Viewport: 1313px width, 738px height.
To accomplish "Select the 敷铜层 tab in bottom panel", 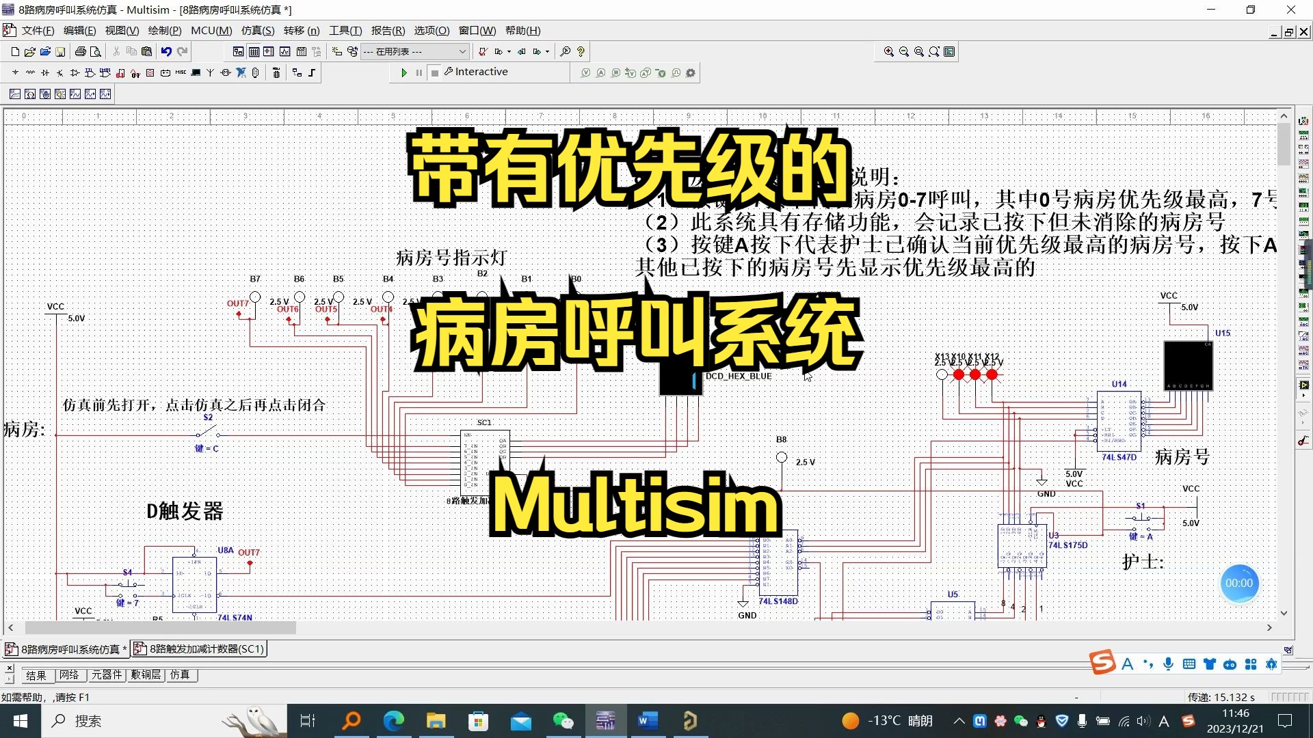I will [x=146, y=675].
